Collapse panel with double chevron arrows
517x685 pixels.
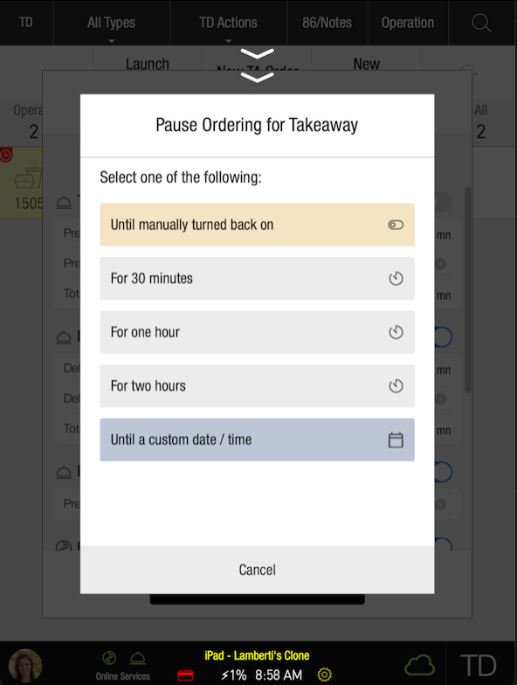click(257, 66)
